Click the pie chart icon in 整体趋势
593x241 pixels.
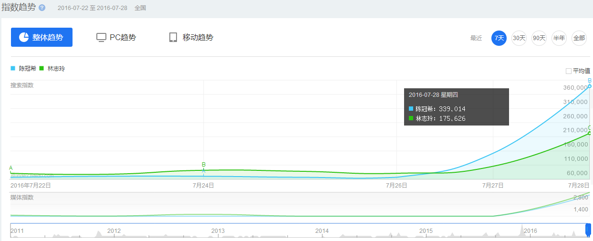pos(24,37)
